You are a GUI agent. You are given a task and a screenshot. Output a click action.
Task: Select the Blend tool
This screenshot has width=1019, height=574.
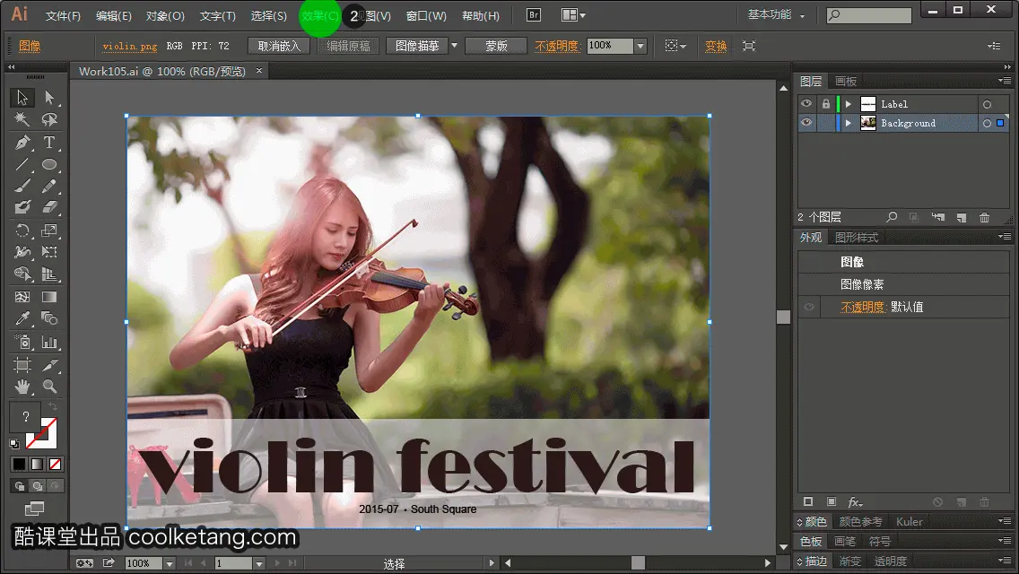pos(49,318)
